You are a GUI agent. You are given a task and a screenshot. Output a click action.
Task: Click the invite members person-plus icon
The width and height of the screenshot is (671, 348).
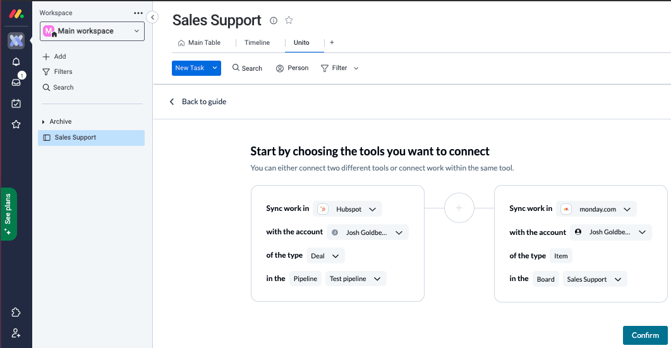16,333
